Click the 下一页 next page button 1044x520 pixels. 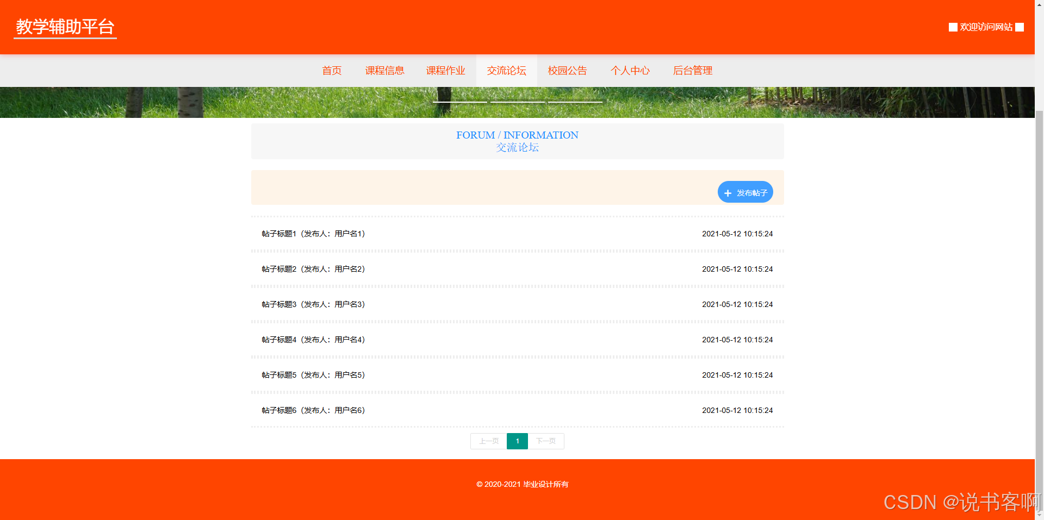point(546,441)
